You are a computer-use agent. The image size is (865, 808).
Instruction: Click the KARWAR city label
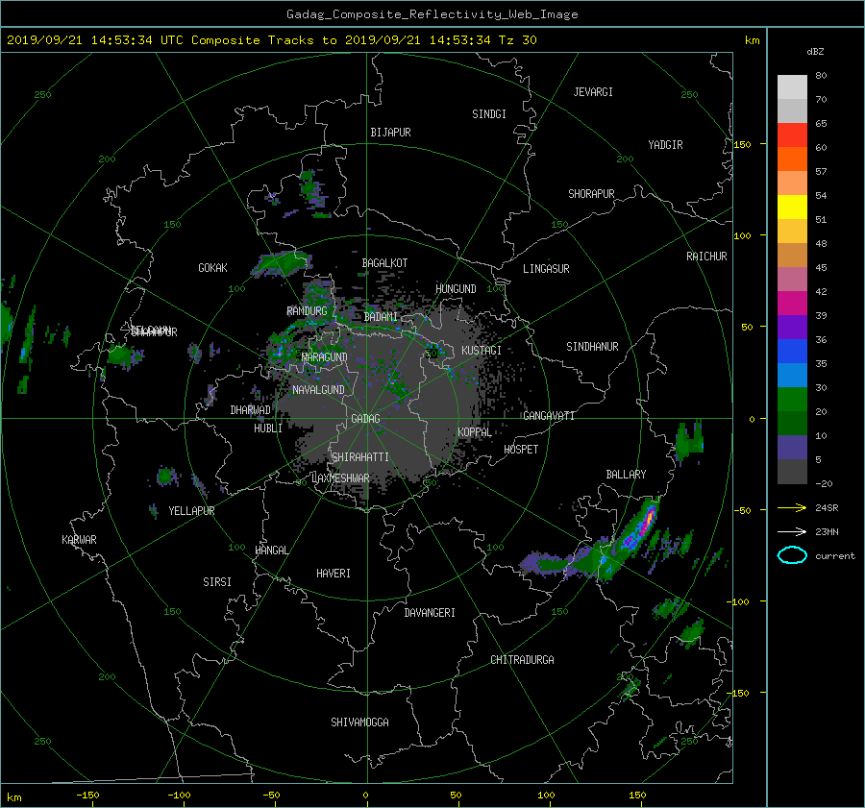click(x=79, y=539)
